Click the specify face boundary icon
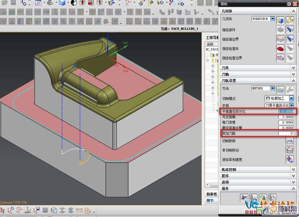Image resolution: width=299 pixels, height=217 pixels. coord(280,39)
